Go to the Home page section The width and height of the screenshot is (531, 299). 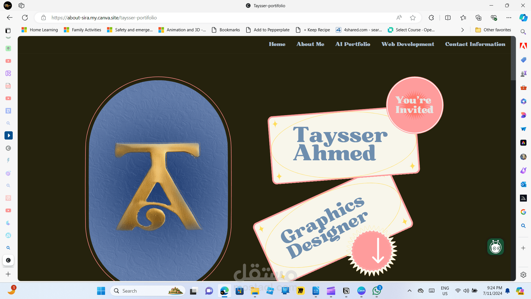click(x=277, y=44)
